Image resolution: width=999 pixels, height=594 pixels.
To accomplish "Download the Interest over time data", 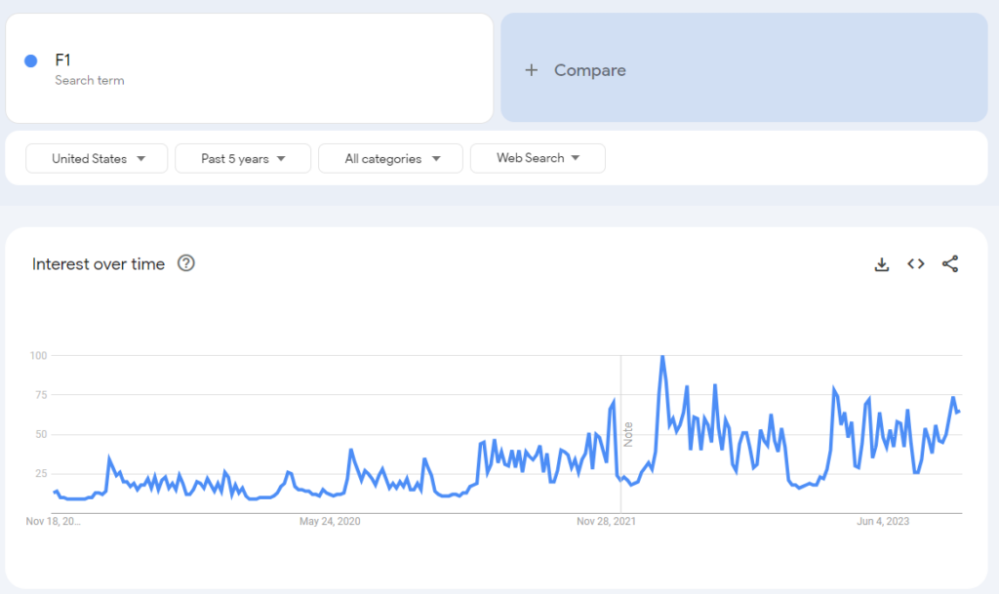I will (882, 264).
